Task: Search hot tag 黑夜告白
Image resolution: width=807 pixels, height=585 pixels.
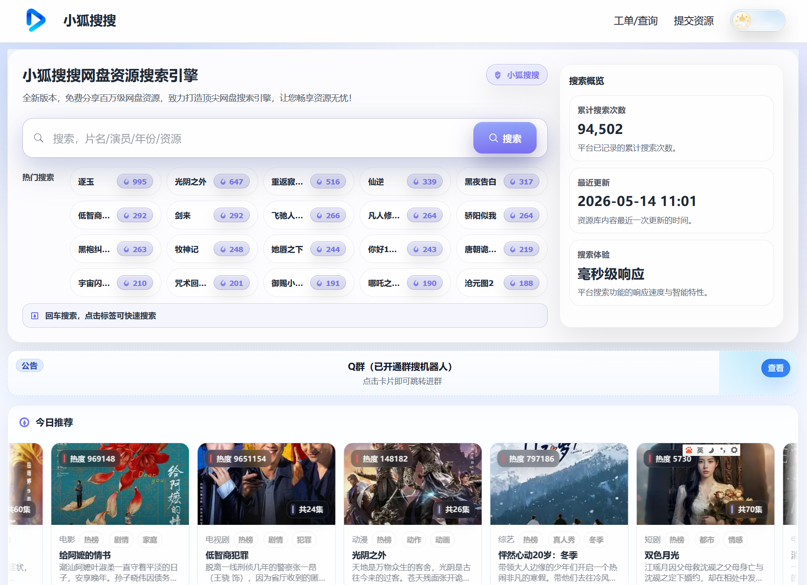Action: [502, 182]
